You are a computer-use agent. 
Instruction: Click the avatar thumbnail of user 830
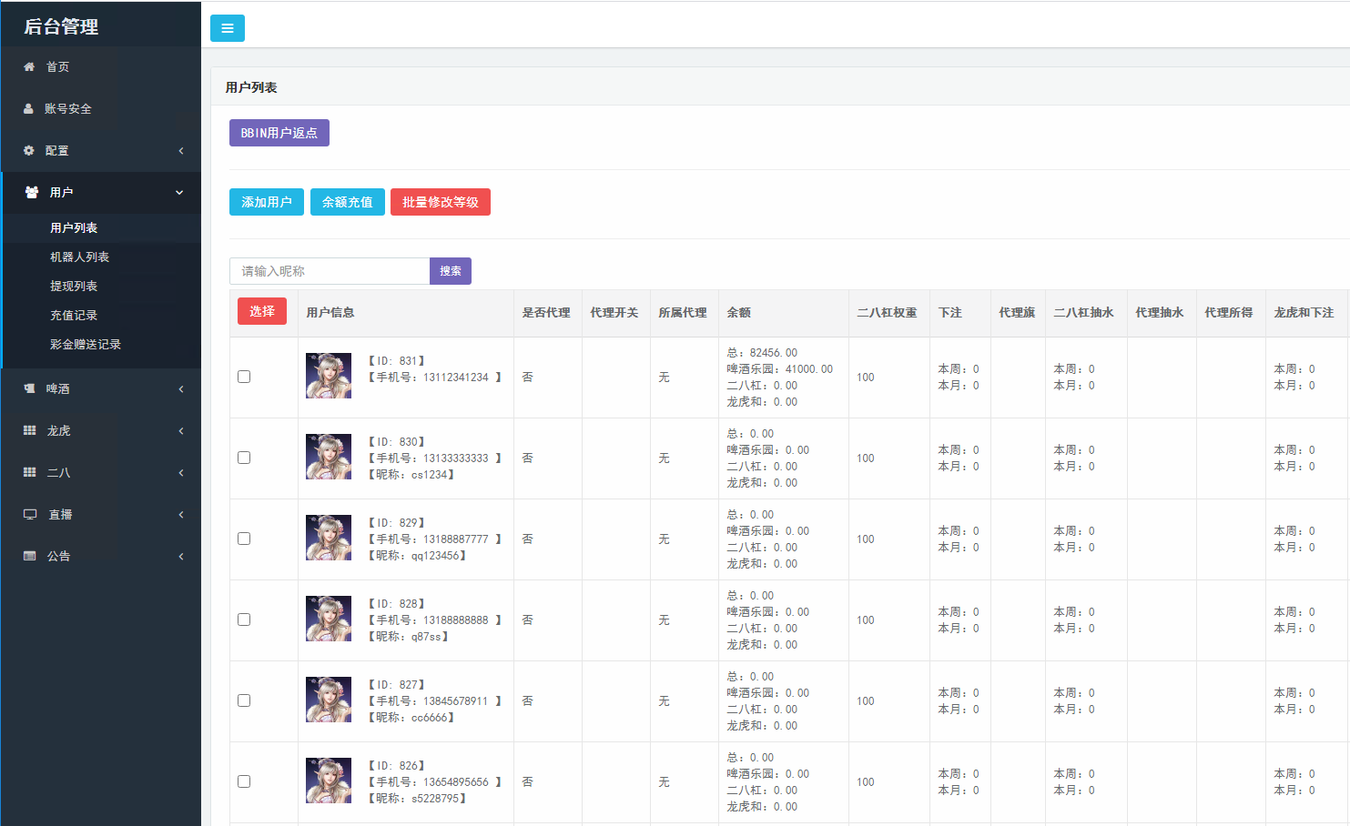329,457
